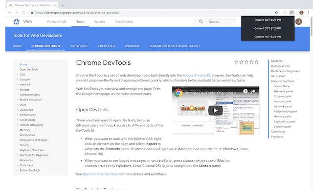This screenshot has width=313, height=195.
Task: Open the clock extension icon in the toolbar
Action: click(292, 13)
